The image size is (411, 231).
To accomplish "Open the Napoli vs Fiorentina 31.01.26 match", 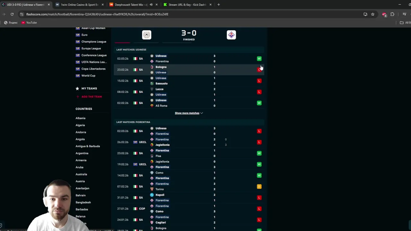I will (189, 198).
